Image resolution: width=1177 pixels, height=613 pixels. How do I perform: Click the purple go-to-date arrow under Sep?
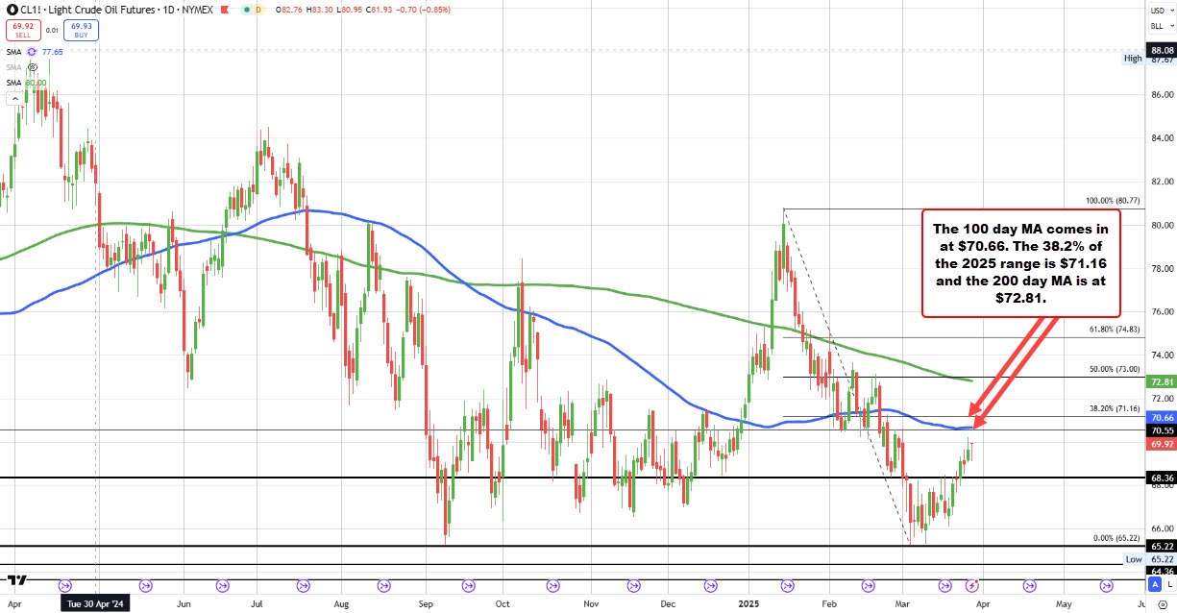[x=468, y=584]
